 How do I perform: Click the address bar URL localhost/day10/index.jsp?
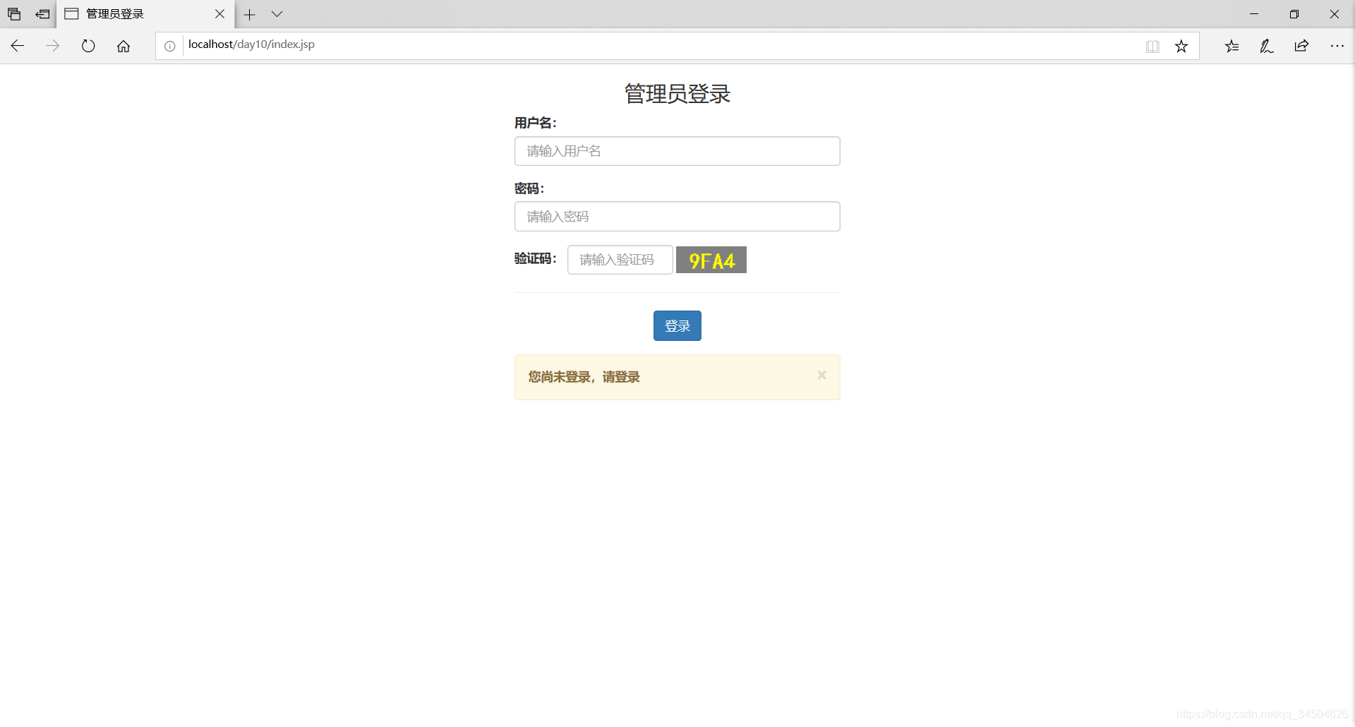pos(251,44)
